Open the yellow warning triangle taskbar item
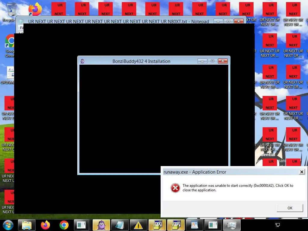Screen dimensions: 308x231 (138, 225)
